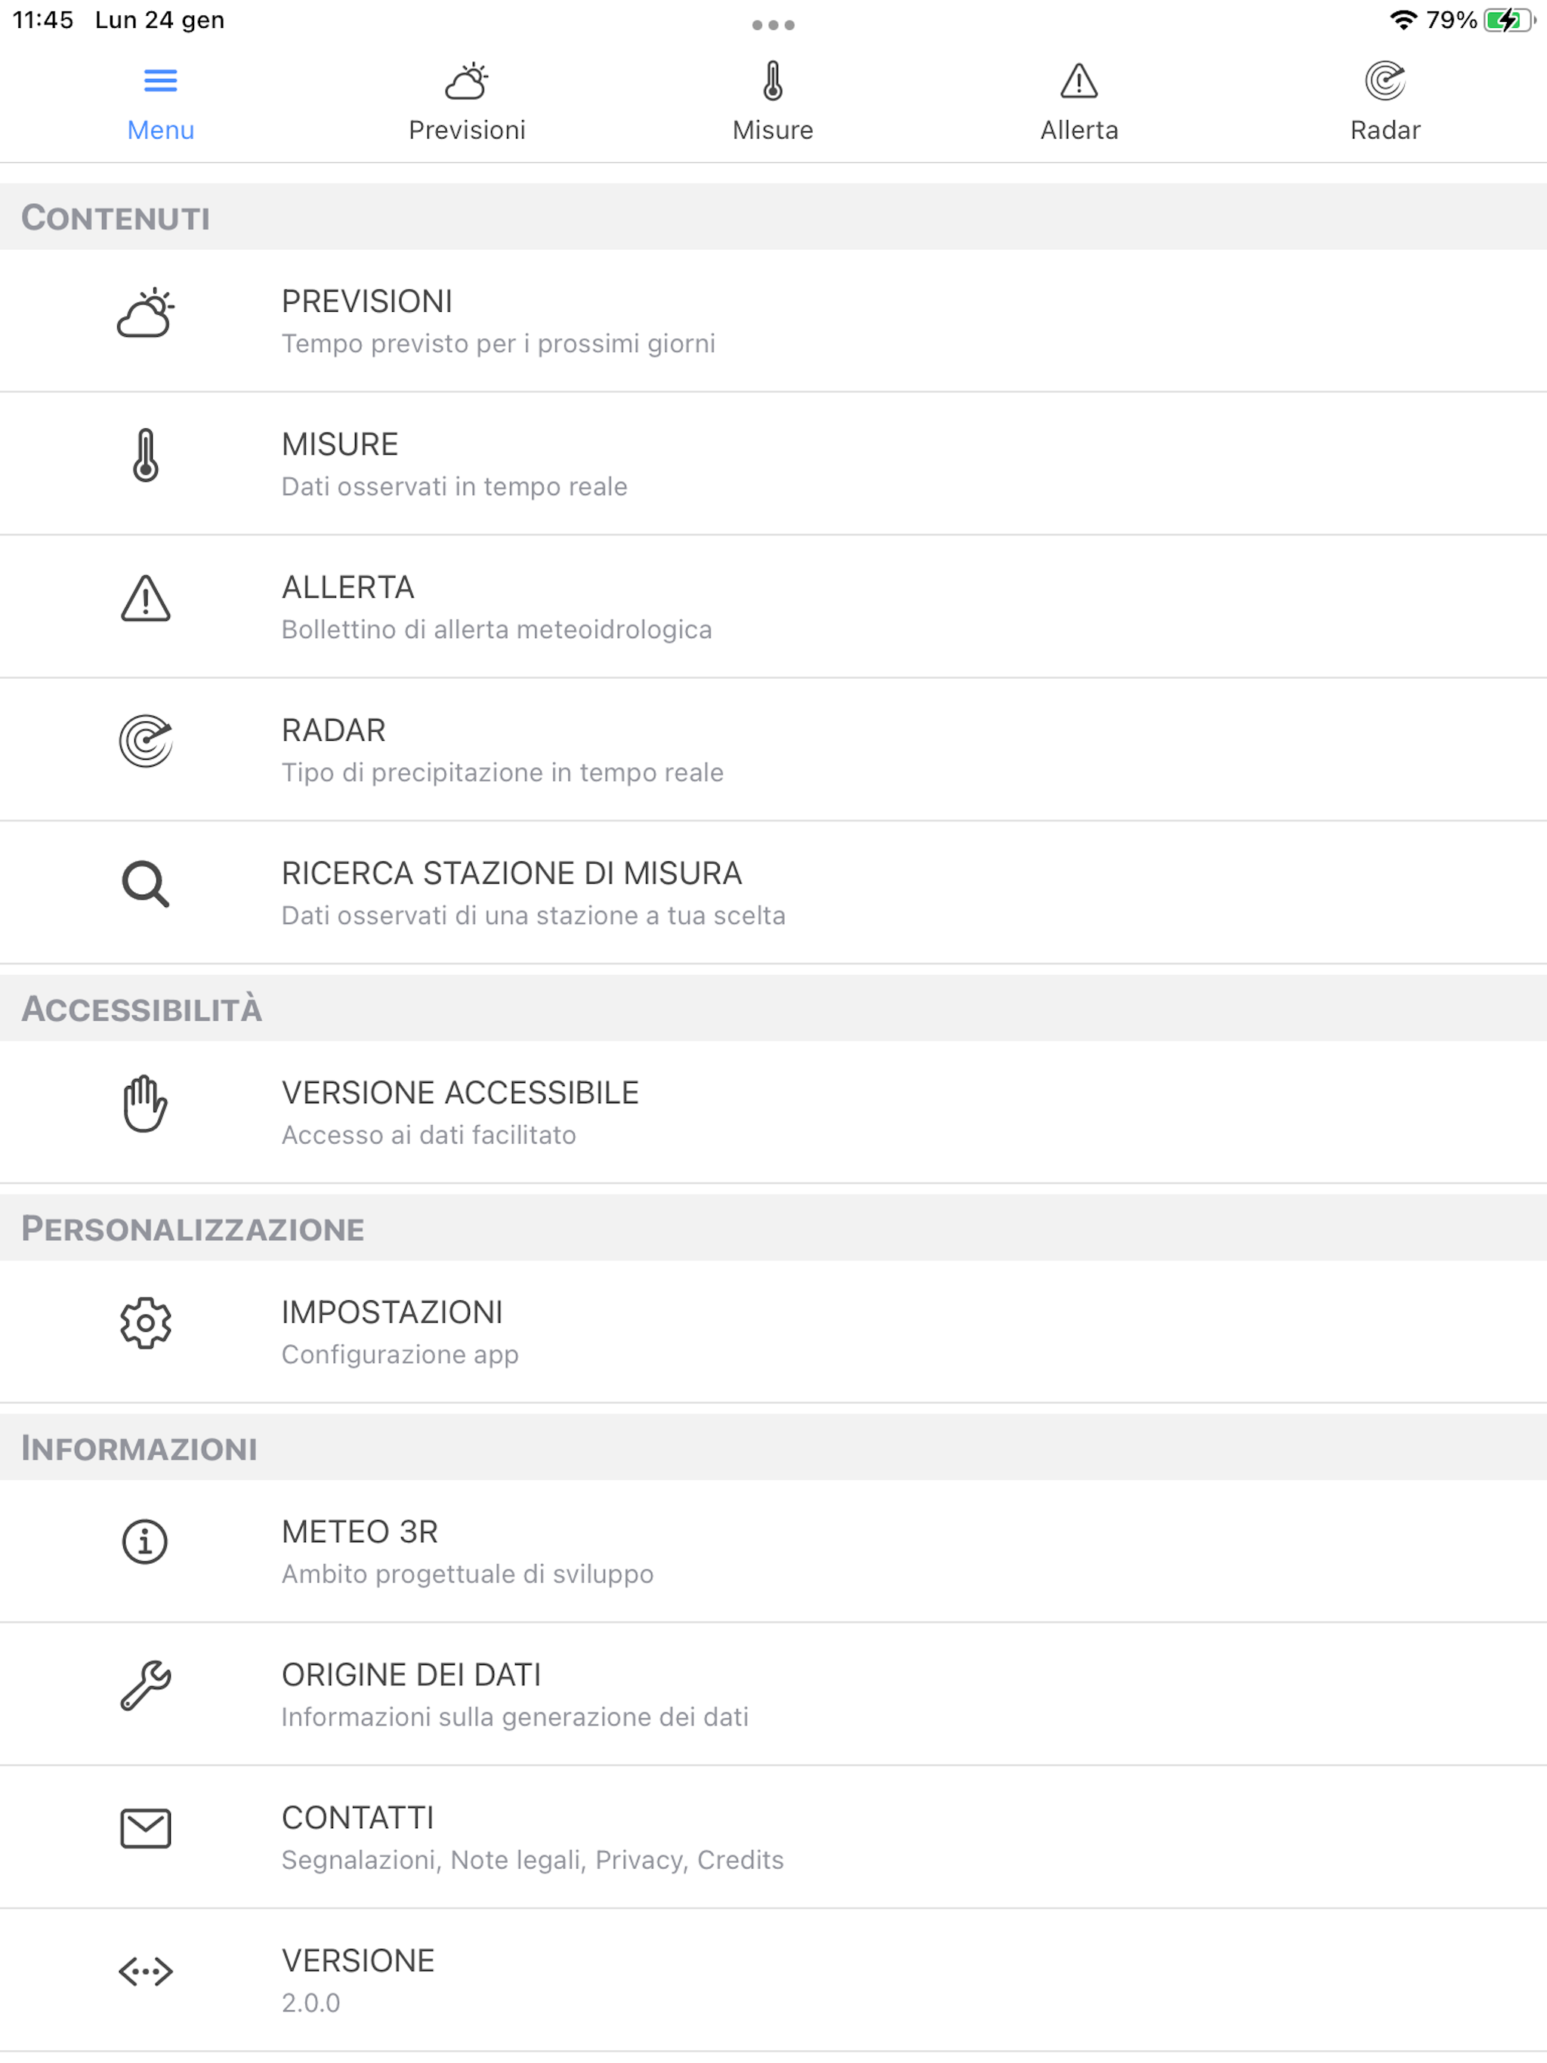Tap the Previsioni cloud-sun icon in top bar
This screenshot has height=2063, width=1547.
coord(467,81)
